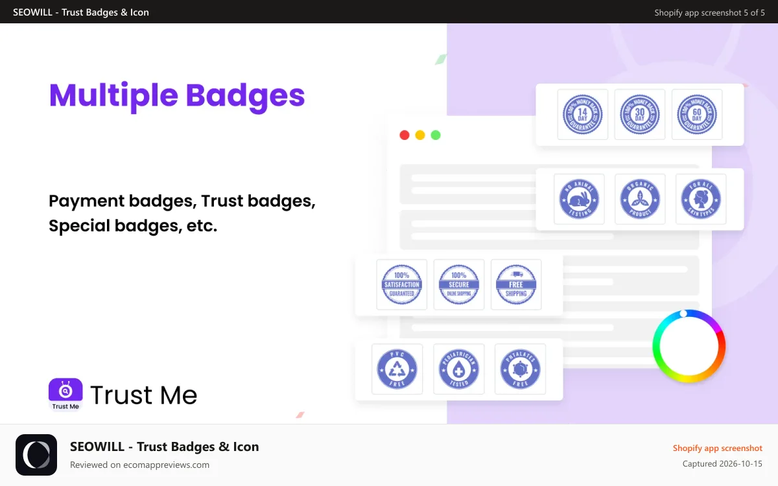Click the Multiple Badges heading
This screenshot has width=778, height=486.
(x=177, y=95)
